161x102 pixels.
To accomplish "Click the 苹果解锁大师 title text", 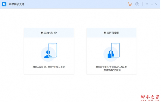I will tap(17, 4).
